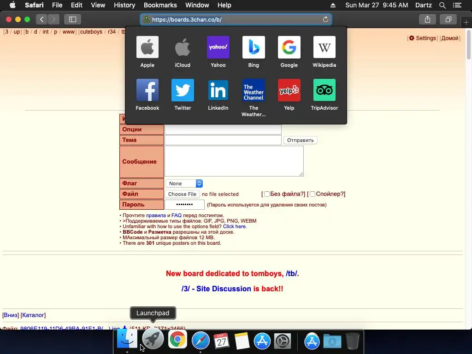Focus the Тема subject field
The height and width of the screenshot is (354, 472).
click(223, 140)
